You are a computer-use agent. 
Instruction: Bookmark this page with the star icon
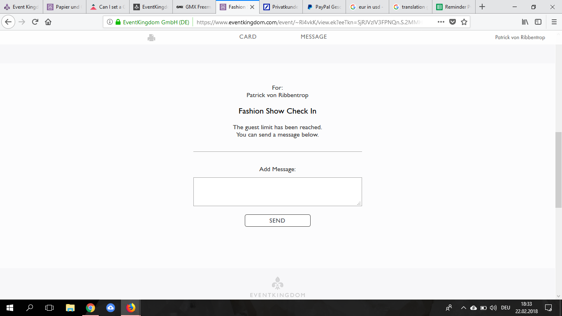tap(464, 22)
